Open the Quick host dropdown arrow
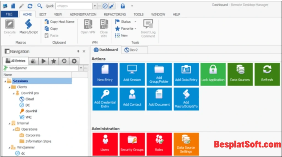 (x=95, y=6)
